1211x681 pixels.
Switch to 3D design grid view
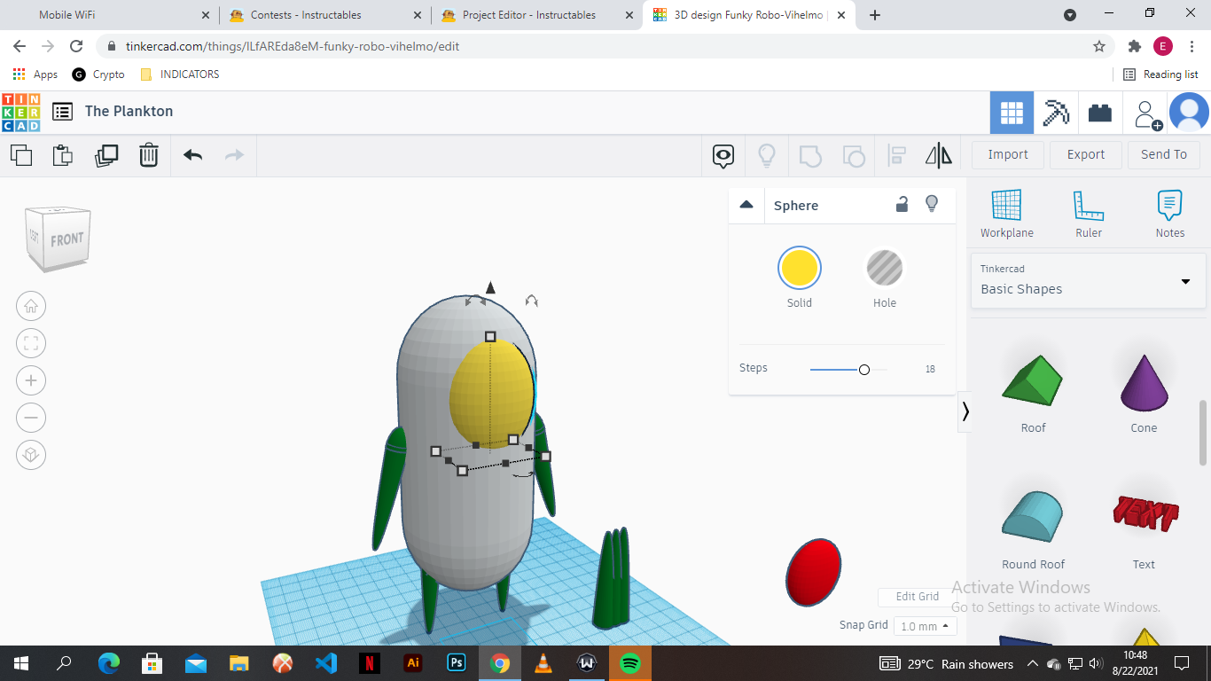click(1012, 113)
